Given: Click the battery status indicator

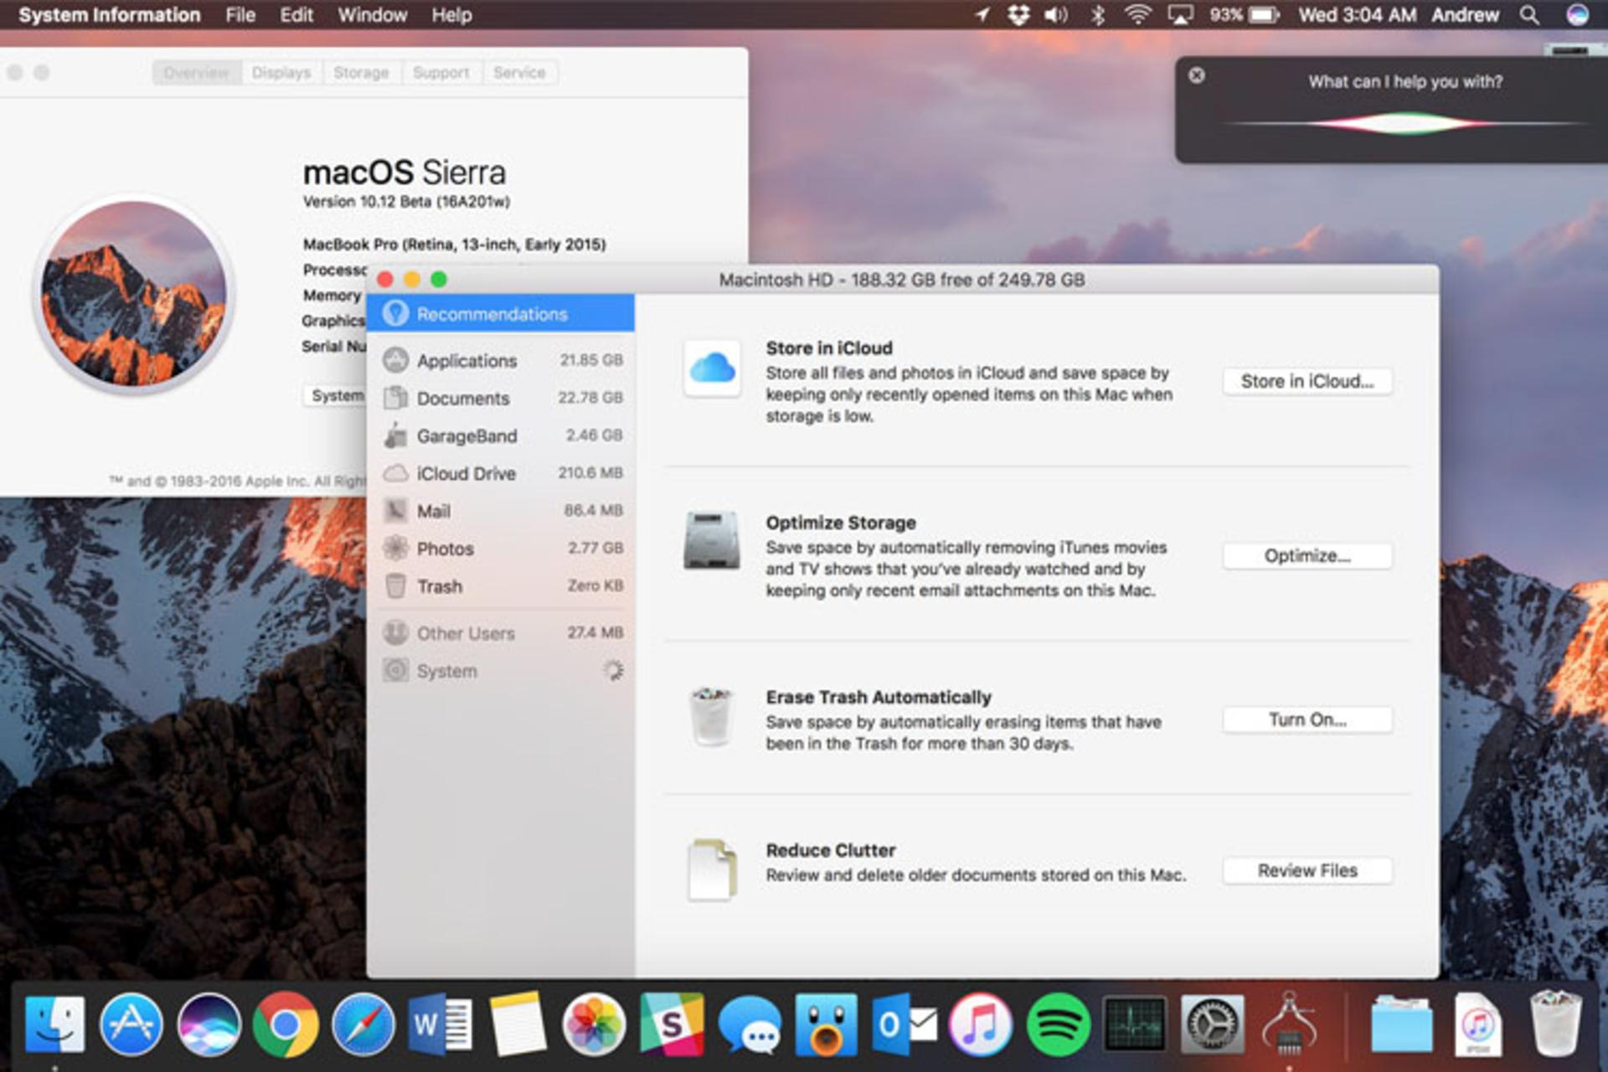Looking at the screenshot, I should tap(1245, 15).
